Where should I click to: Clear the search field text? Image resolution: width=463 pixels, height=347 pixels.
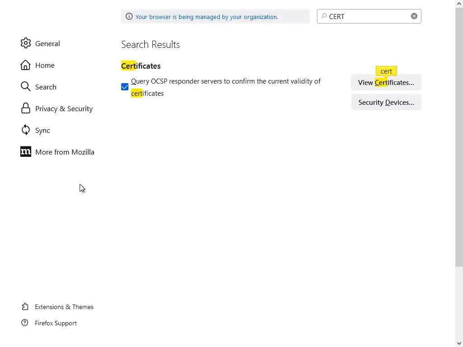tap(414, 16)
